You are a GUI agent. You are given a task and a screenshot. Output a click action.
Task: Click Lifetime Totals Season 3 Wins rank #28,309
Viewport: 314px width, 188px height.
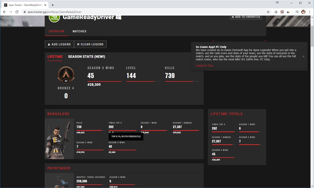pyautogui.click(x=216, y=160)
